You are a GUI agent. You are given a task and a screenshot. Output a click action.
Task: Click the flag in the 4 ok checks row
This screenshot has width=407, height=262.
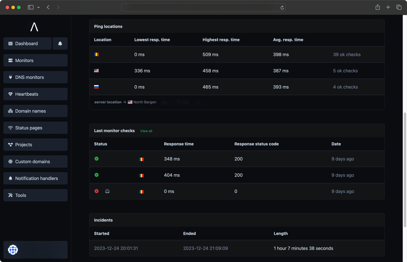click(96, 87)
